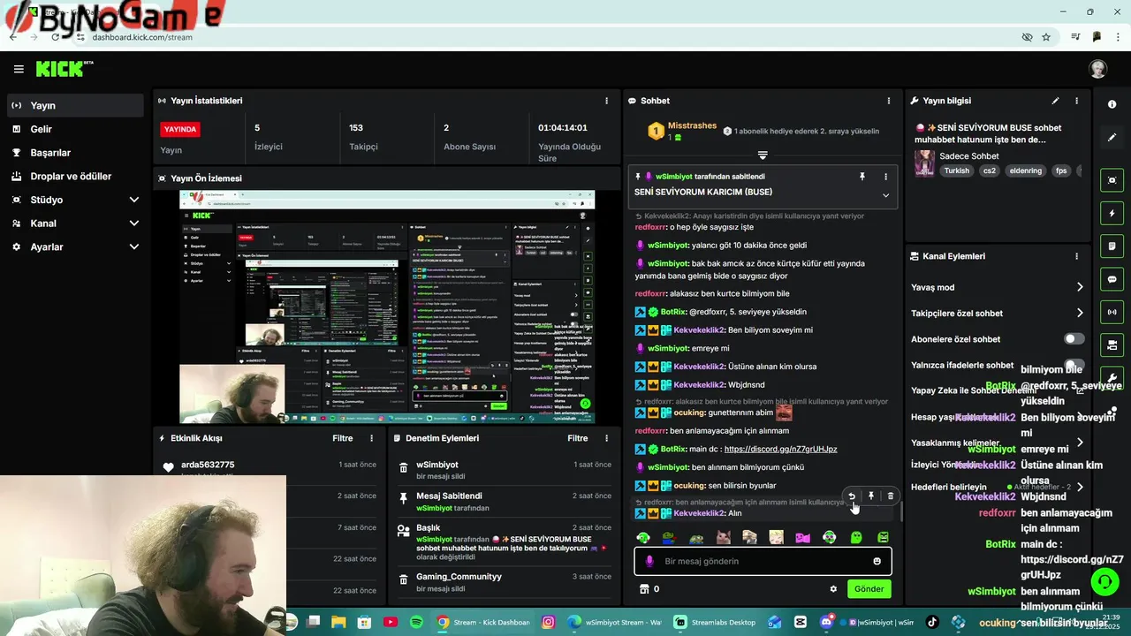Image resolution: width=1131 pixels, height=636 pixels.
Task: Open the Etkinlik Akışı Filtre button
Action: point(342,438)
